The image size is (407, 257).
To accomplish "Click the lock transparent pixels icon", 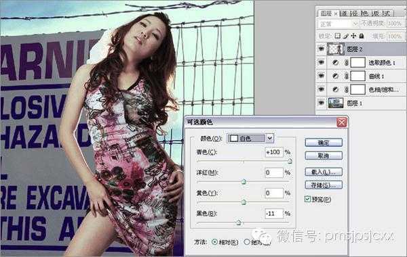I will pyautogui.click(x=337, y=36).
